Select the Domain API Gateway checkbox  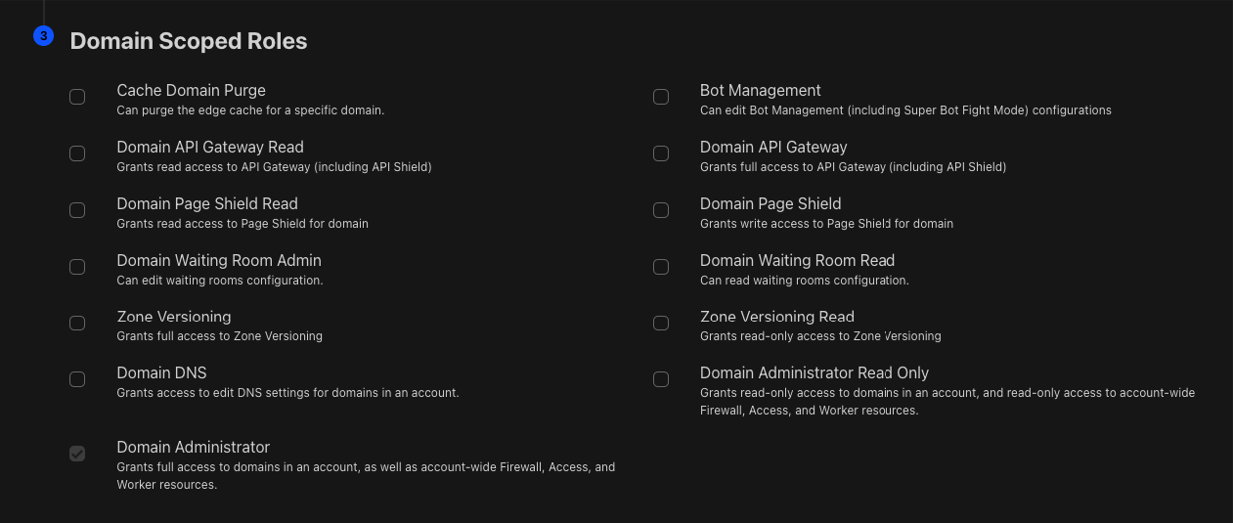coord(661,153)
